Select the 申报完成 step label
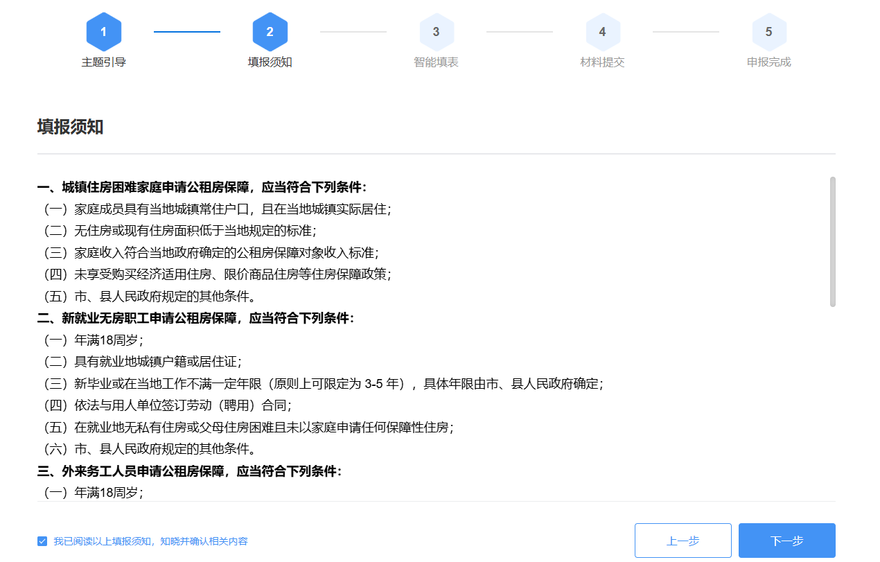The width and height of the screenshot is (880, 562). (x=769, y=62)
